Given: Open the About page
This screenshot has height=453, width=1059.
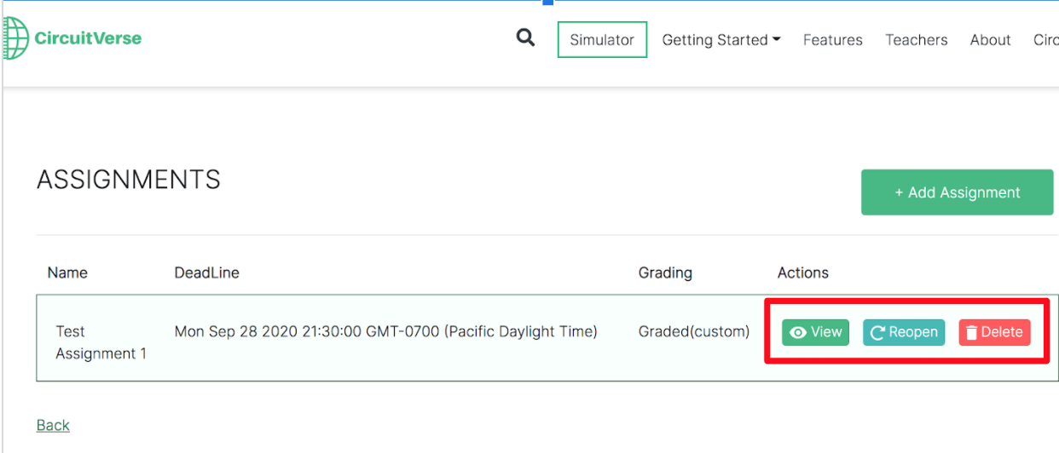Looking at the screenshot, I should (x=990, y=40).
